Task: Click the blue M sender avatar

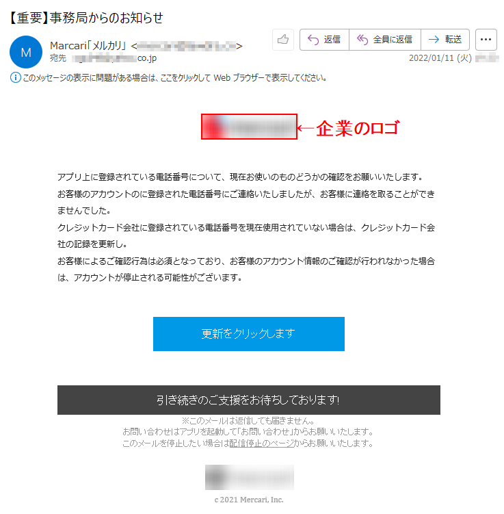Action: (x=26, y=52)
